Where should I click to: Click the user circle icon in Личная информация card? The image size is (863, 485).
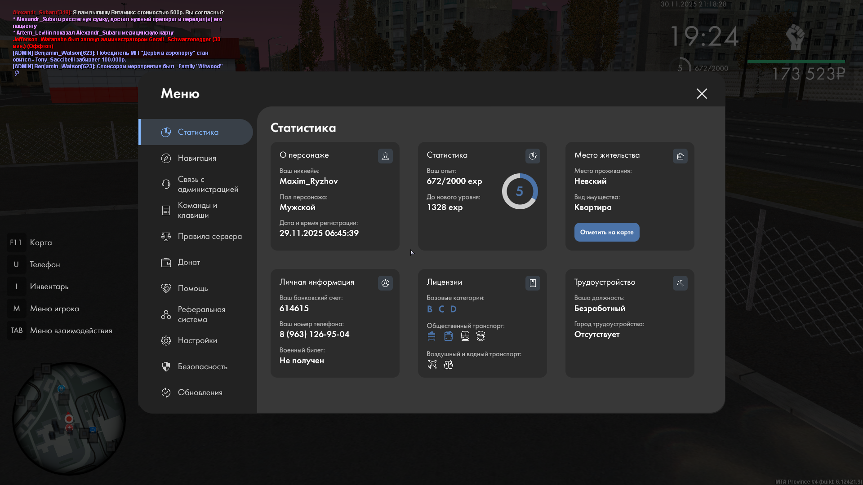click(x=385, y=283)
